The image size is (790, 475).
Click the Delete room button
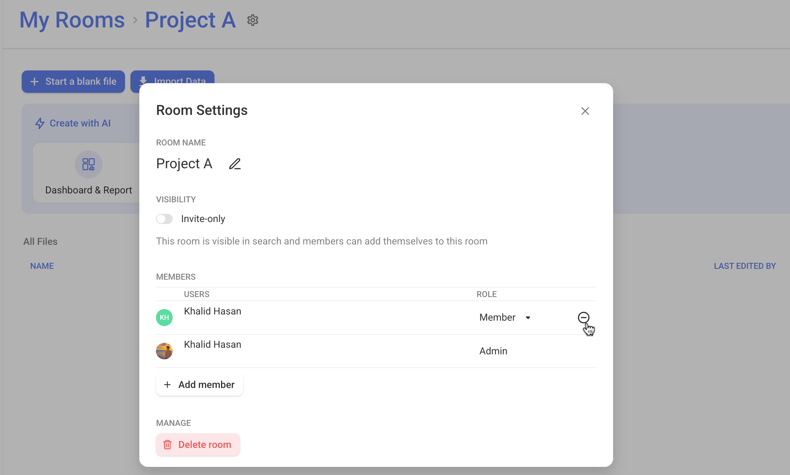pyautogui.click(x=198, y=444)
